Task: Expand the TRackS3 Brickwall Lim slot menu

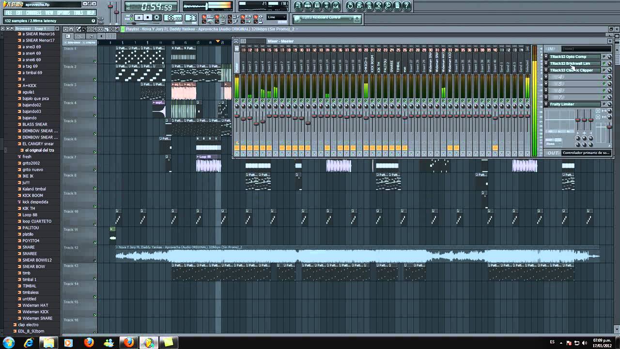Action: coord(546,63)
